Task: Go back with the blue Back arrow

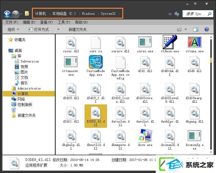Action: [x=7, y=14]
